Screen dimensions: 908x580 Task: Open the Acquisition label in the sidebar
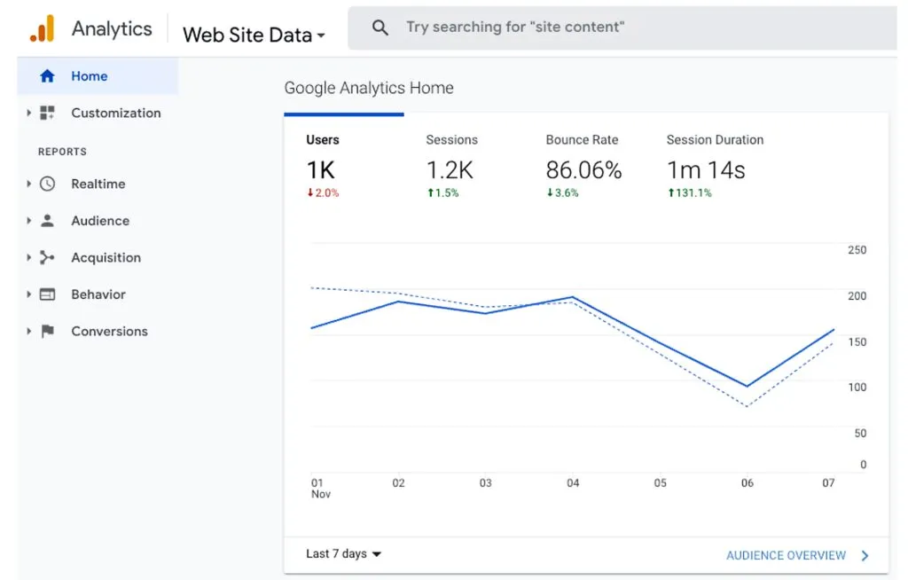click(106, 257)
